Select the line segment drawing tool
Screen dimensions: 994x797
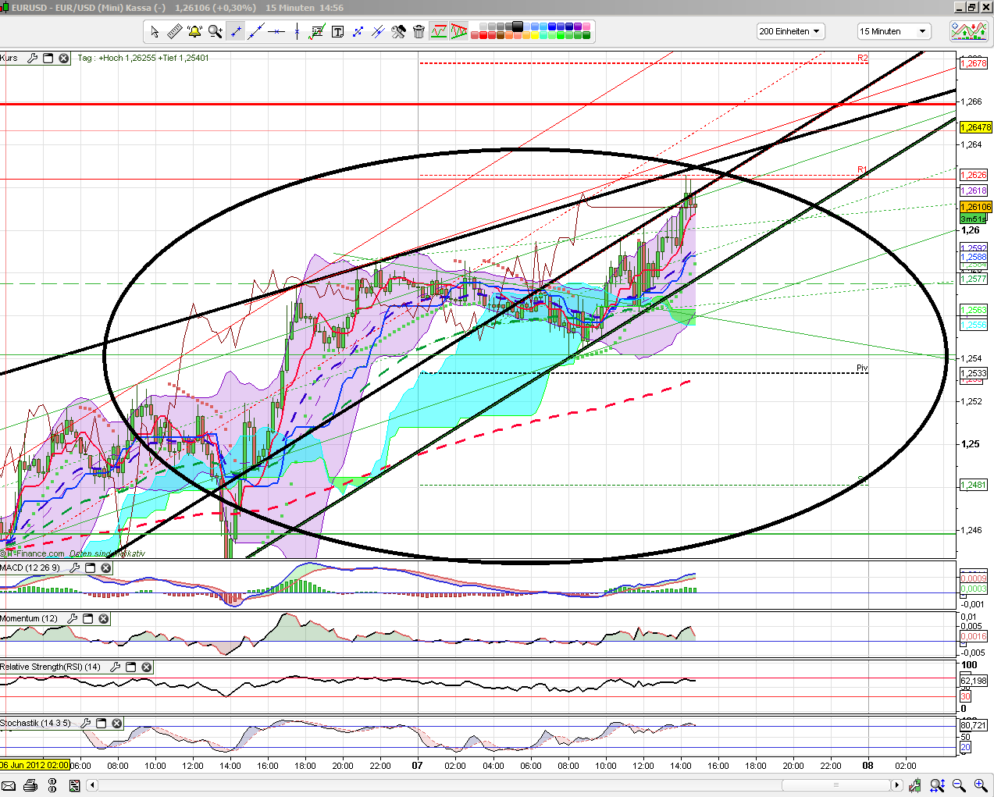point(235,31)
